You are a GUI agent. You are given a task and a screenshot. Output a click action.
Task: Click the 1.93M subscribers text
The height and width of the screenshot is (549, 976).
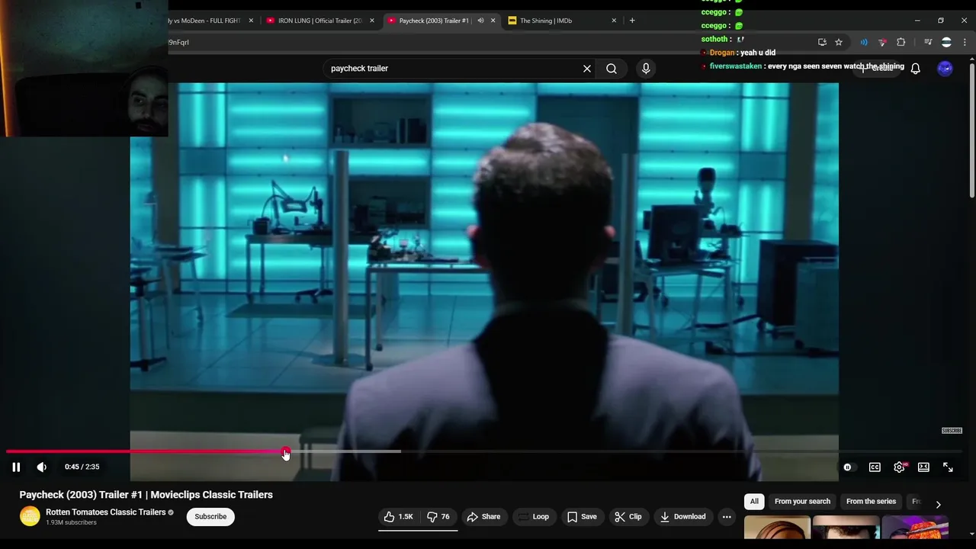(x=71, y=523)
